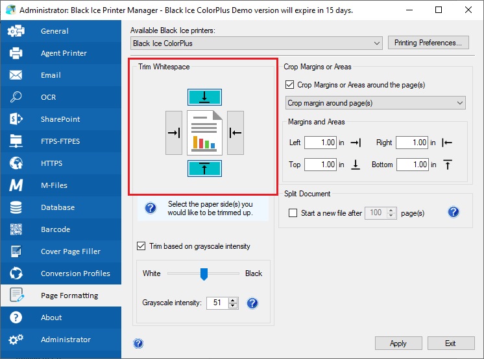This screenshot has width=484, height=359.
Task: Click the Database stack icon
Action: pos(16,207)
